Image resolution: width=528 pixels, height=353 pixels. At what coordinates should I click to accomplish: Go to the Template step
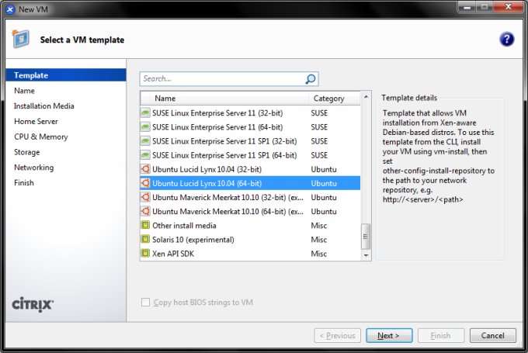[x=66, y=75]
